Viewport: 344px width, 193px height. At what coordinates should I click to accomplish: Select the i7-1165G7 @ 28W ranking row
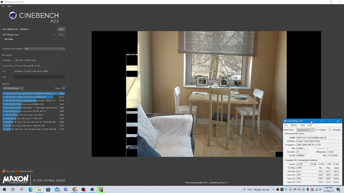34,122
